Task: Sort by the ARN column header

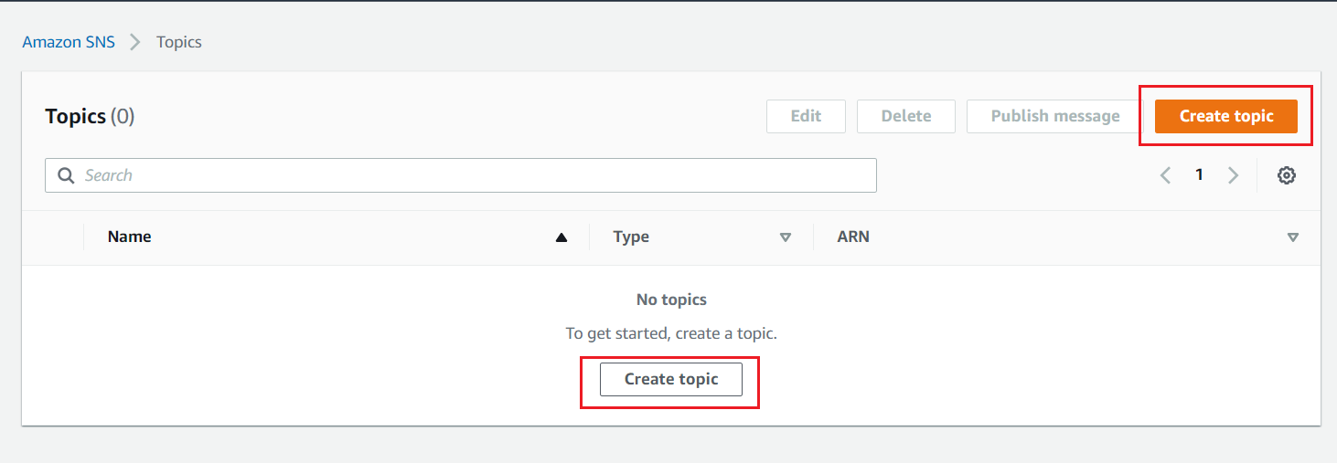Action: tap(853, 237)
